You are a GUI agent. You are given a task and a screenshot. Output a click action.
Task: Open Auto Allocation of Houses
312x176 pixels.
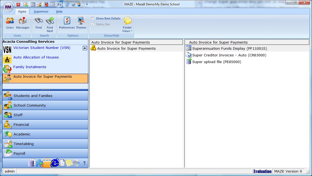tap(36, 57)
